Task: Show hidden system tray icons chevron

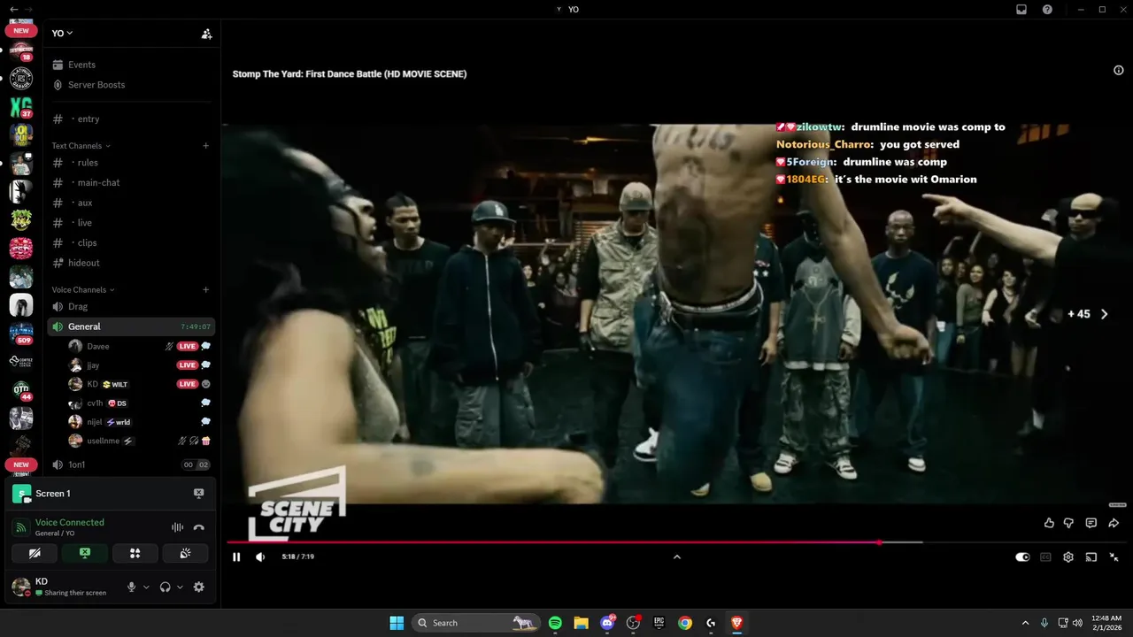Action: click(x=1025, y=623)
